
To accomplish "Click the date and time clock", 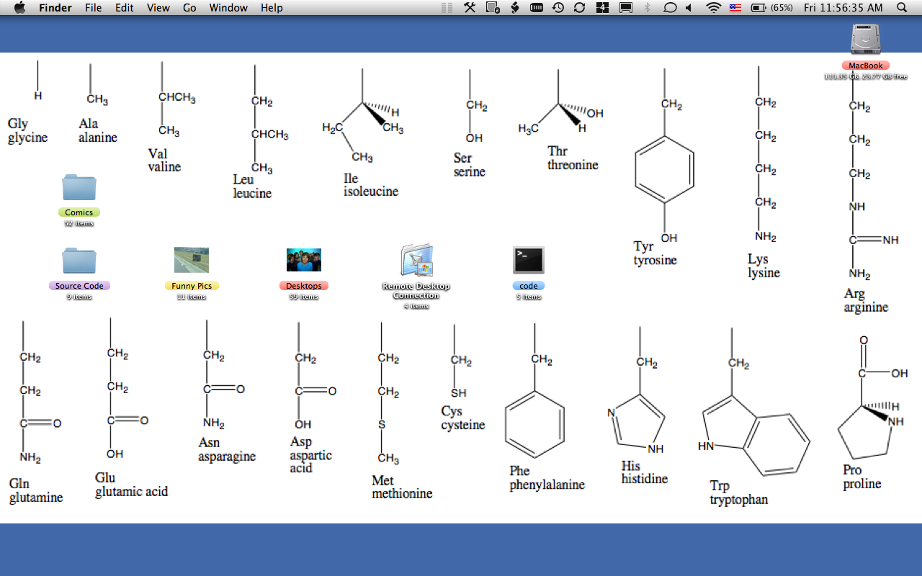I will (843, 8).
